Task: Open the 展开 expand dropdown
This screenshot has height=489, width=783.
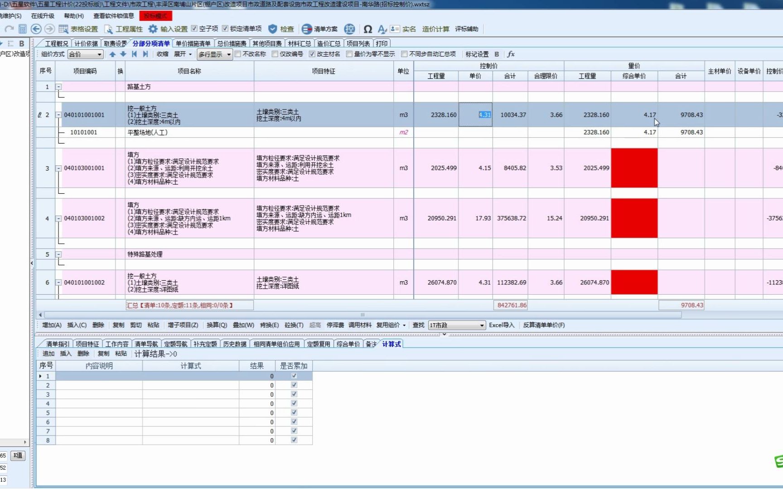Action: [183, 54]
